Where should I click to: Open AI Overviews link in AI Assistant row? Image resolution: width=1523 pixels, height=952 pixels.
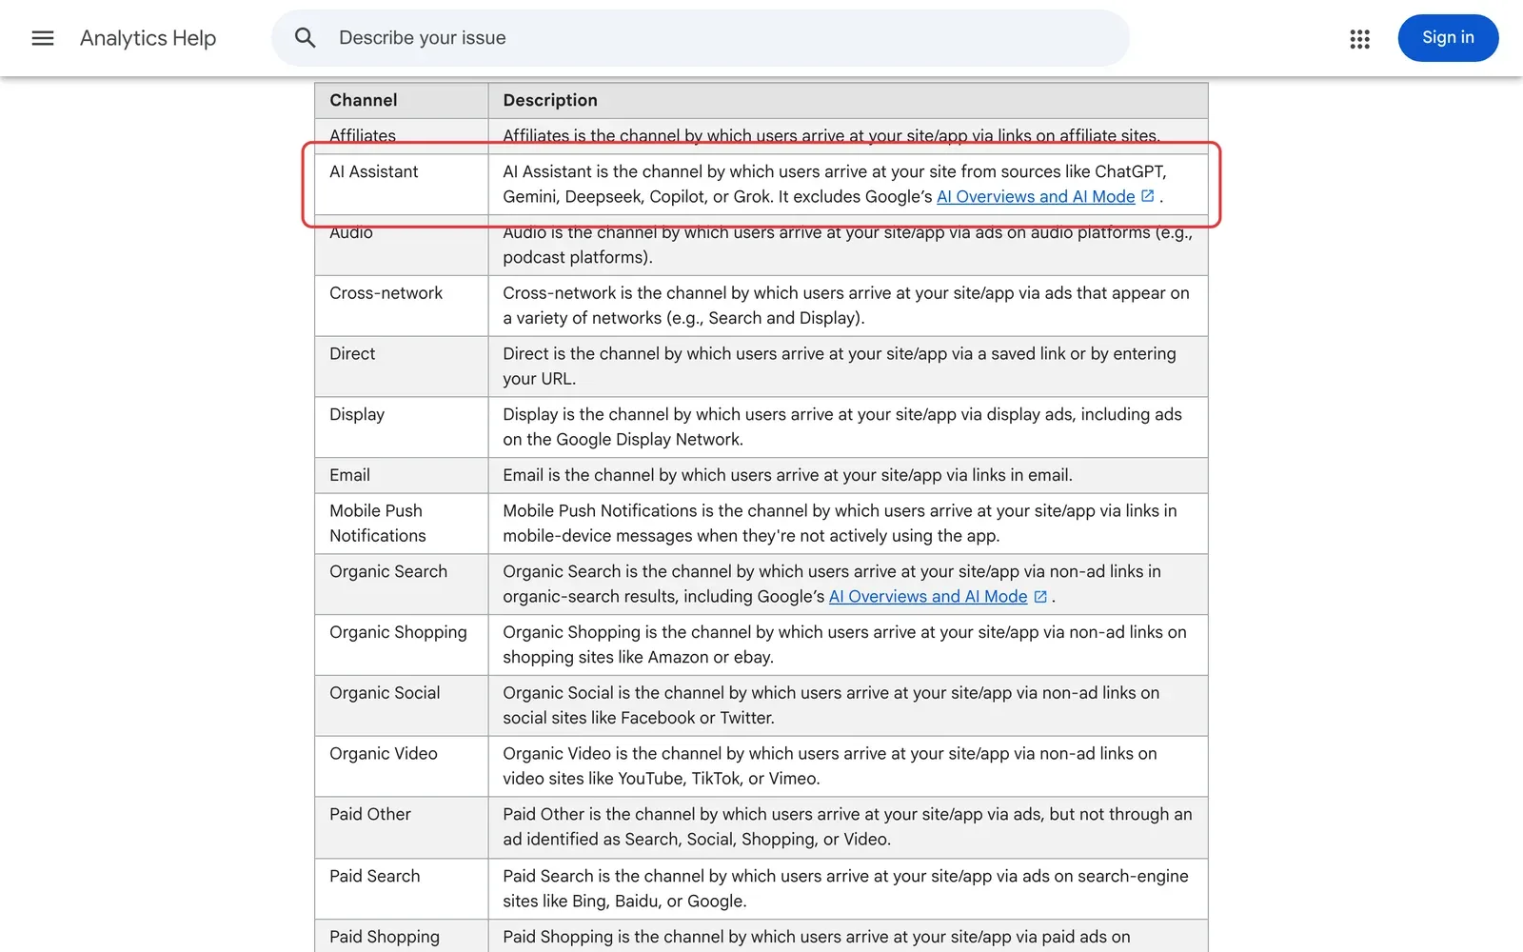point(1036,196)
